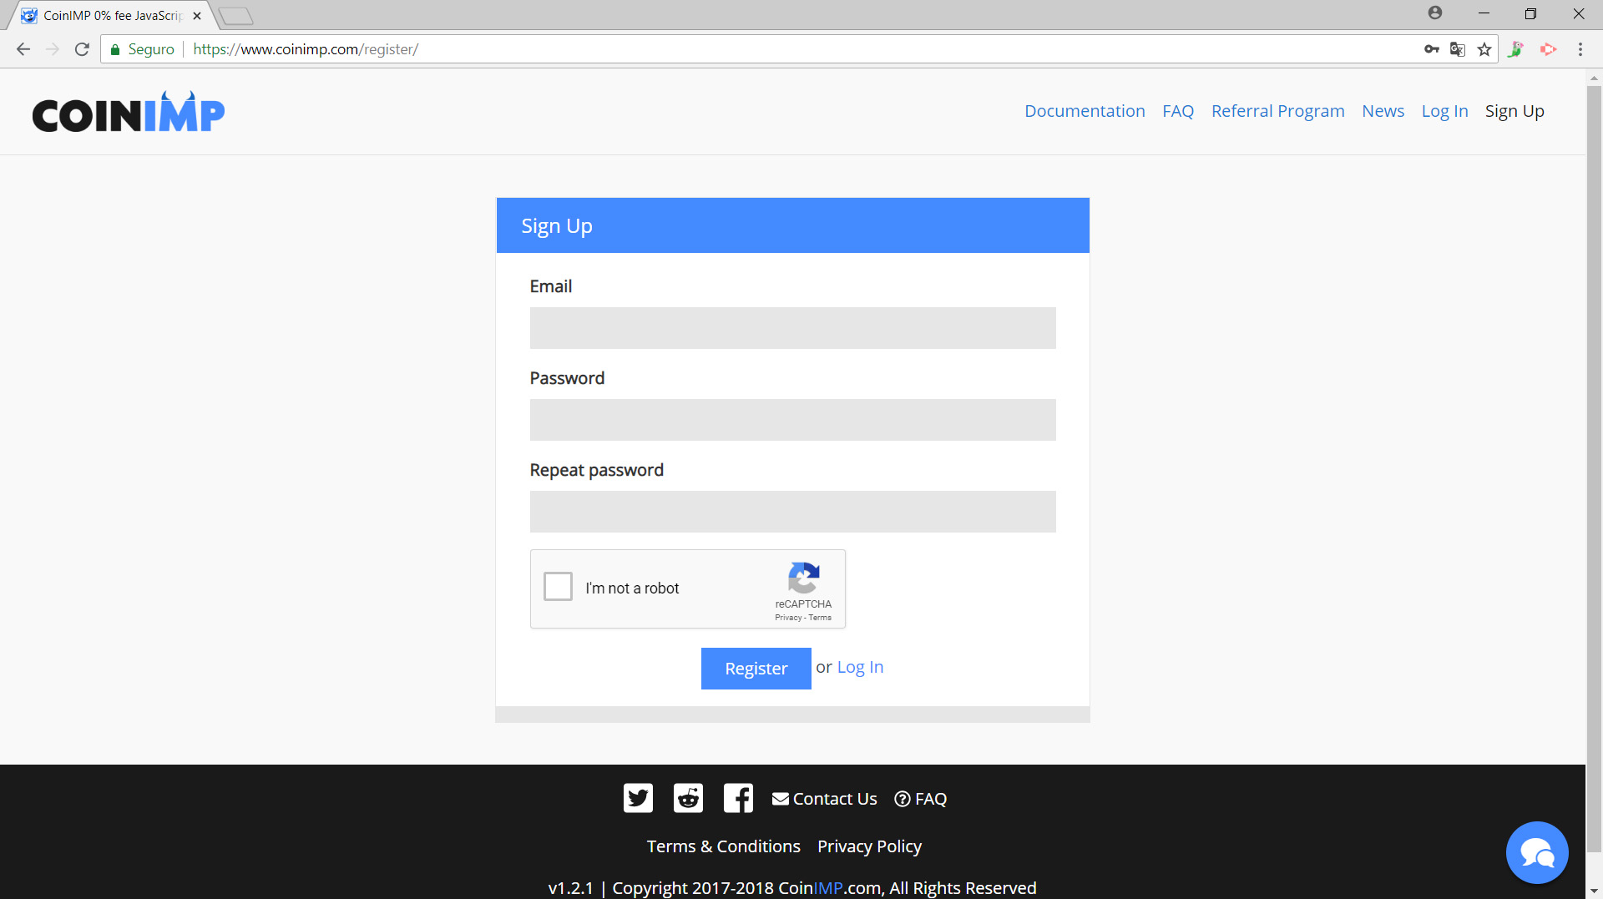Open Privacy Policy in footer
This screenshot has width=1603, height=899.
(x=869, y=846)
